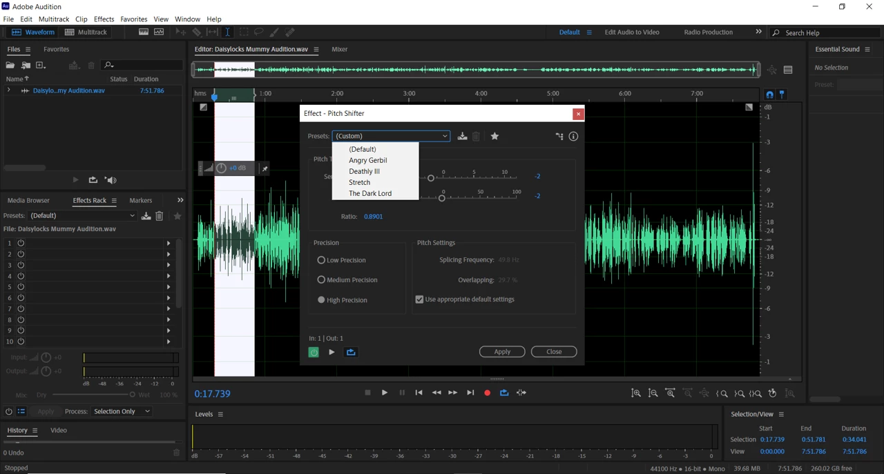
Task: Move playhead to next marker
Action: pyautogui.click(x=470, y=393)
